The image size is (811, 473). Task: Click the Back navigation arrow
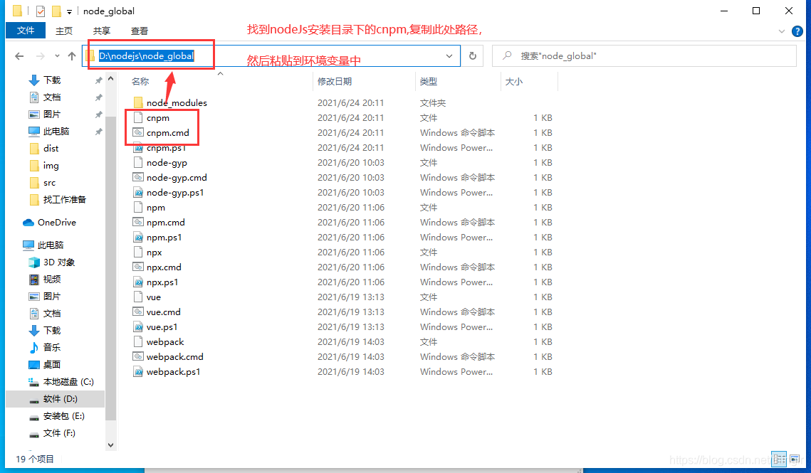(19, 55)
